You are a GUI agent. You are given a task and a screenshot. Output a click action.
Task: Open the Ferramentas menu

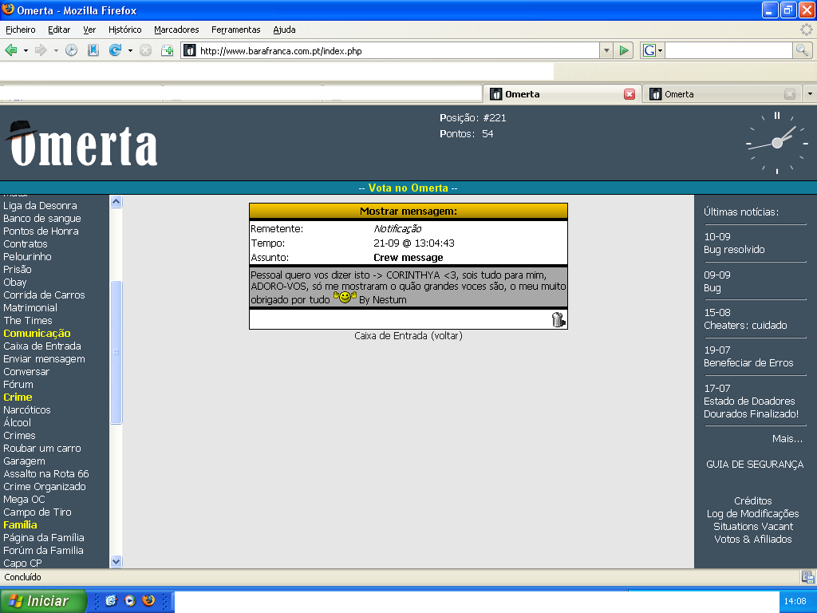pos(235,30)
